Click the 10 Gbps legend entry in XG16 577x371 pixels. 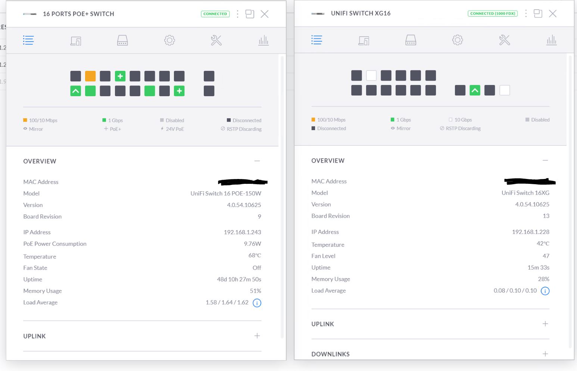[x=460, y=120]
